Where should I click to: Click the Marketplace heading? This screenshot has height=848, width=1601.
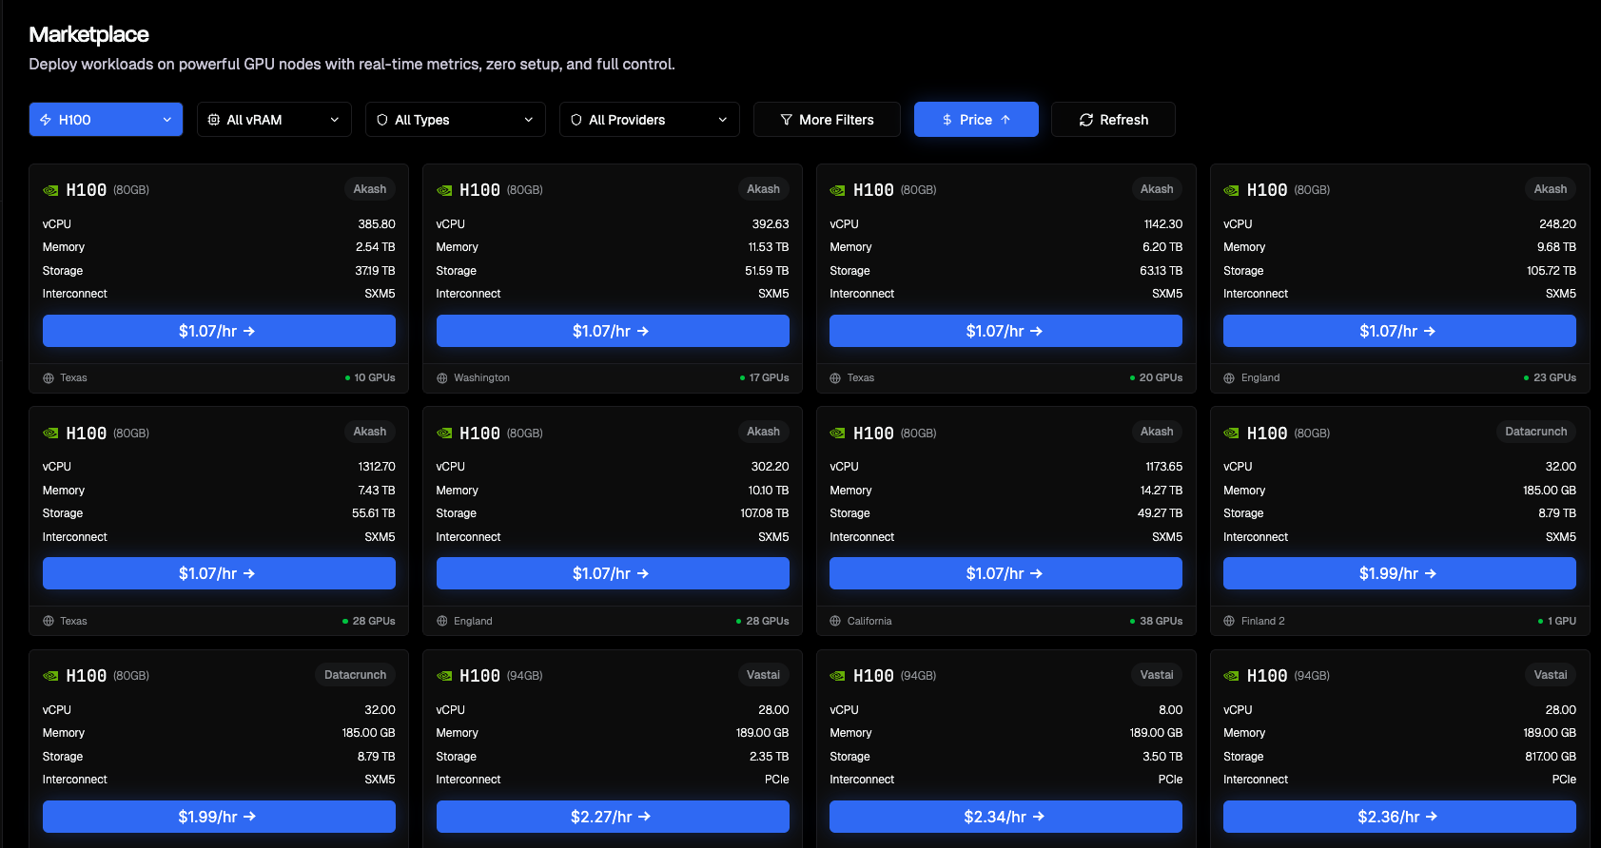click(88, 34)
